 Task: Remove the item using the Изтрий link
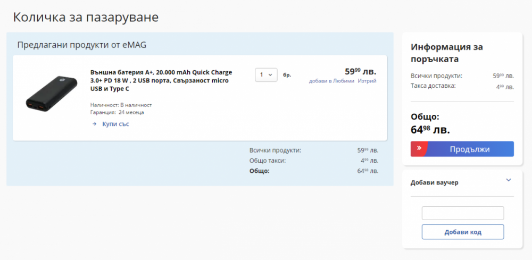[x=367, y=81]
